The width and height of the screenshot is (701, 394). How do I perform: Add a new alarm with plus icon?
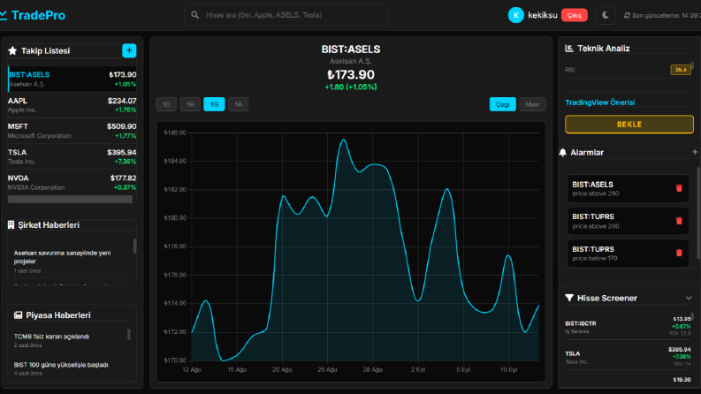tap(695, 152)
